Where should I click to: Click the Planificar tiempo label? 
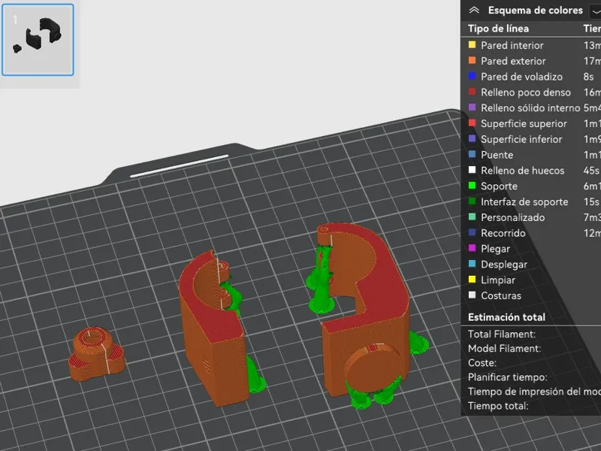coord(507,377)
